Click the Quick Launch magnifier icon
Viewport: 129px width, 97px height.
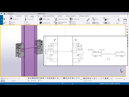coord(127,16)
